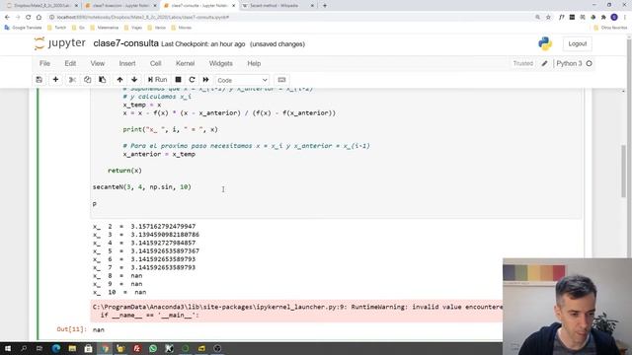
Task: Rename notebook title clase7-consulta
Action: tap(125, 43)
